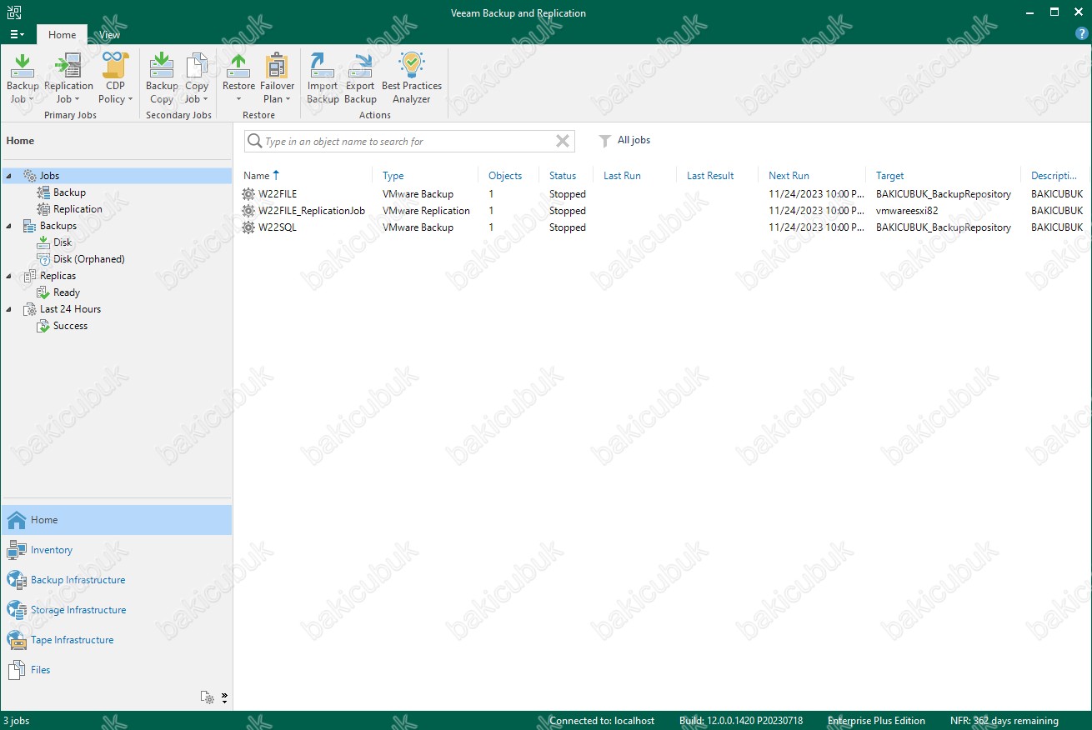Click the navigation pane options gear icon
The image size is (1092, 730).
pos(207,697)
